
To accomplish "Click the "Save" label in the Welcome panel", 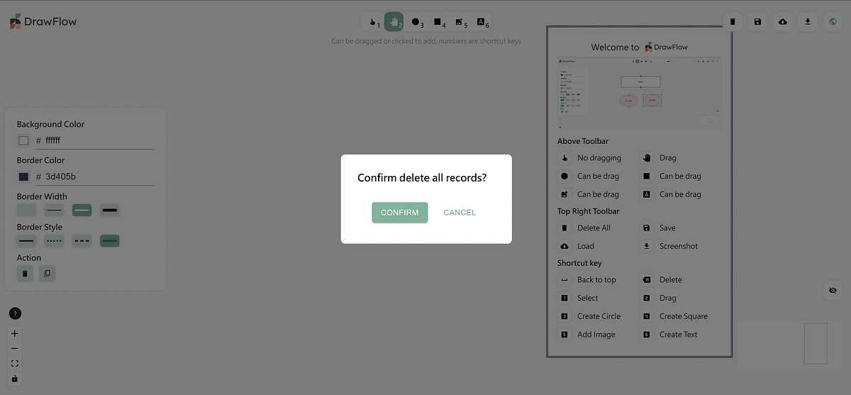I will tap(667, 228).
